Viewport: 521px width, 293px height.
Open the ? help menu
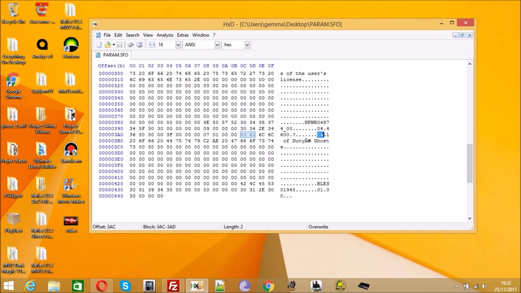click(x=214, y=35)
